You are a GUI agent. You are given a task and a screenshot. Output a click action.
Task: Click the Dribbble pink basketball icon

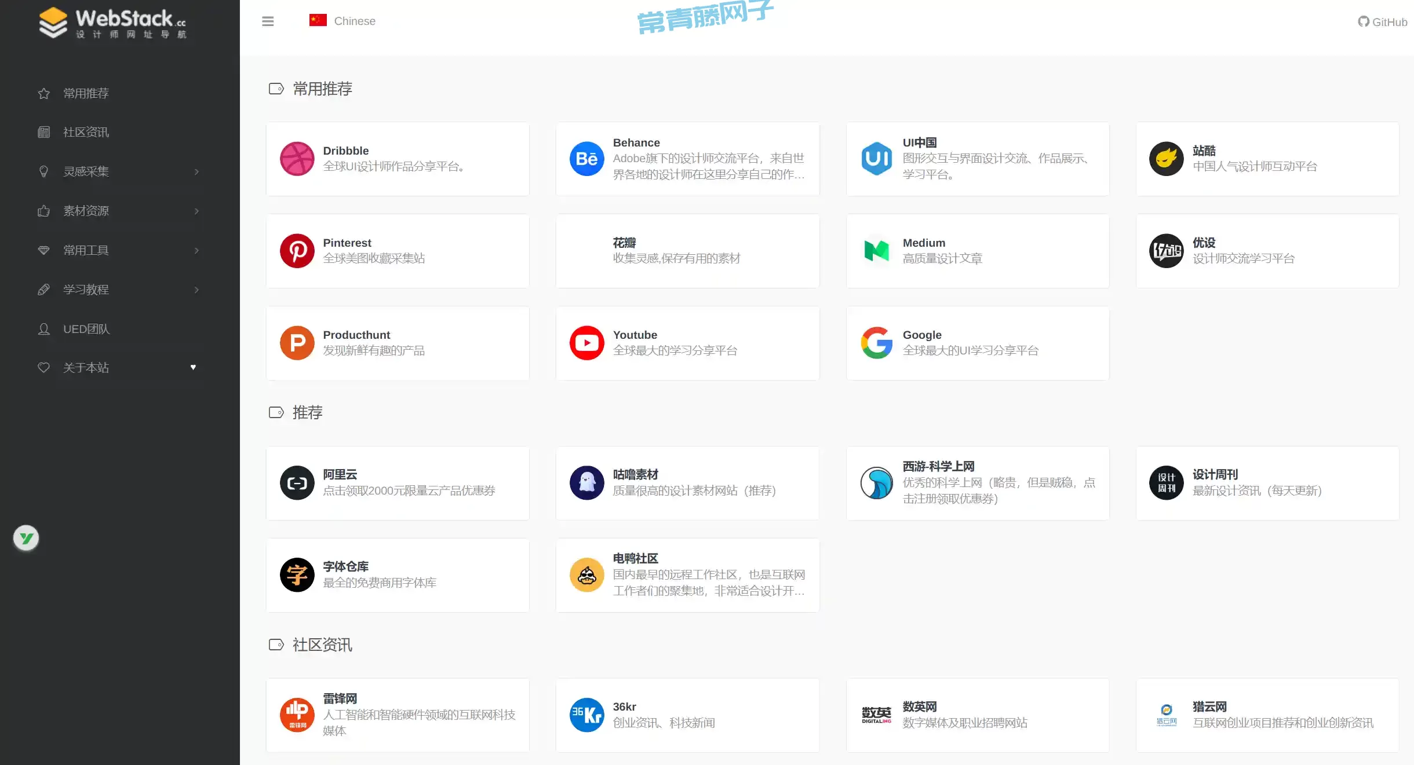click(x=297, y=159)
